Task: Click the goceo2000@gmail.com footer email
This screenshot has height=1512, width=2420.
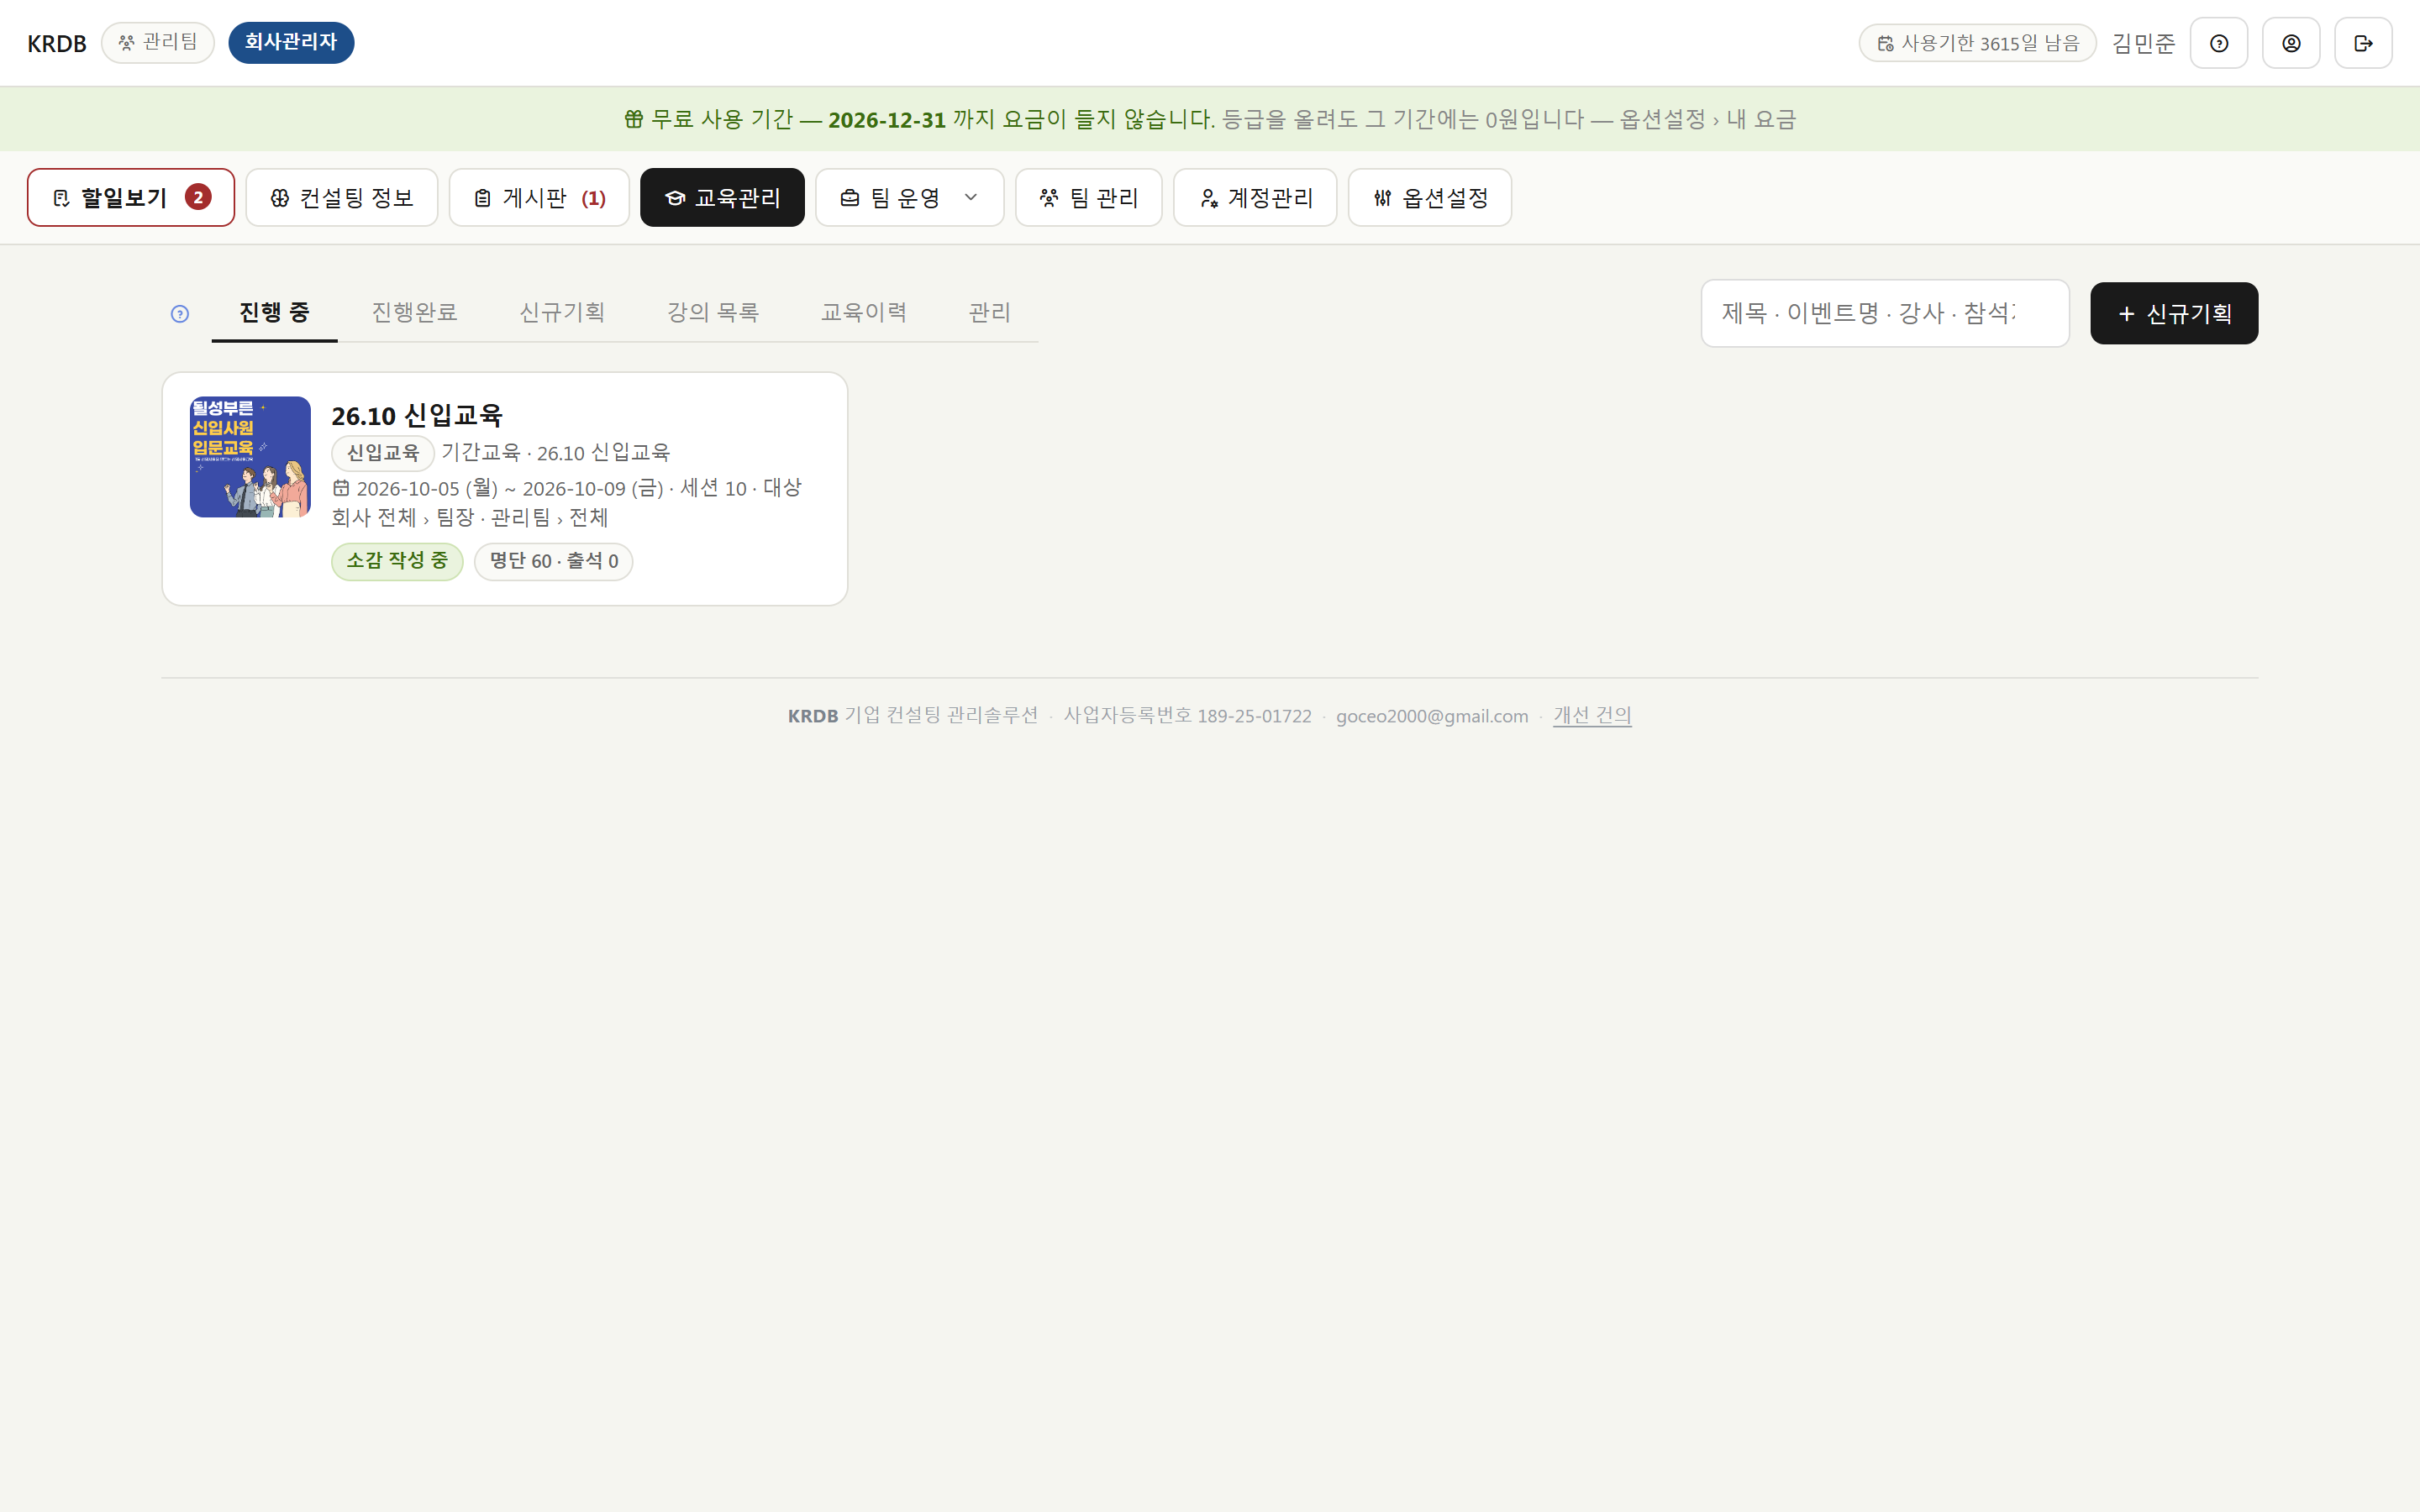Action: point(1432,716)
